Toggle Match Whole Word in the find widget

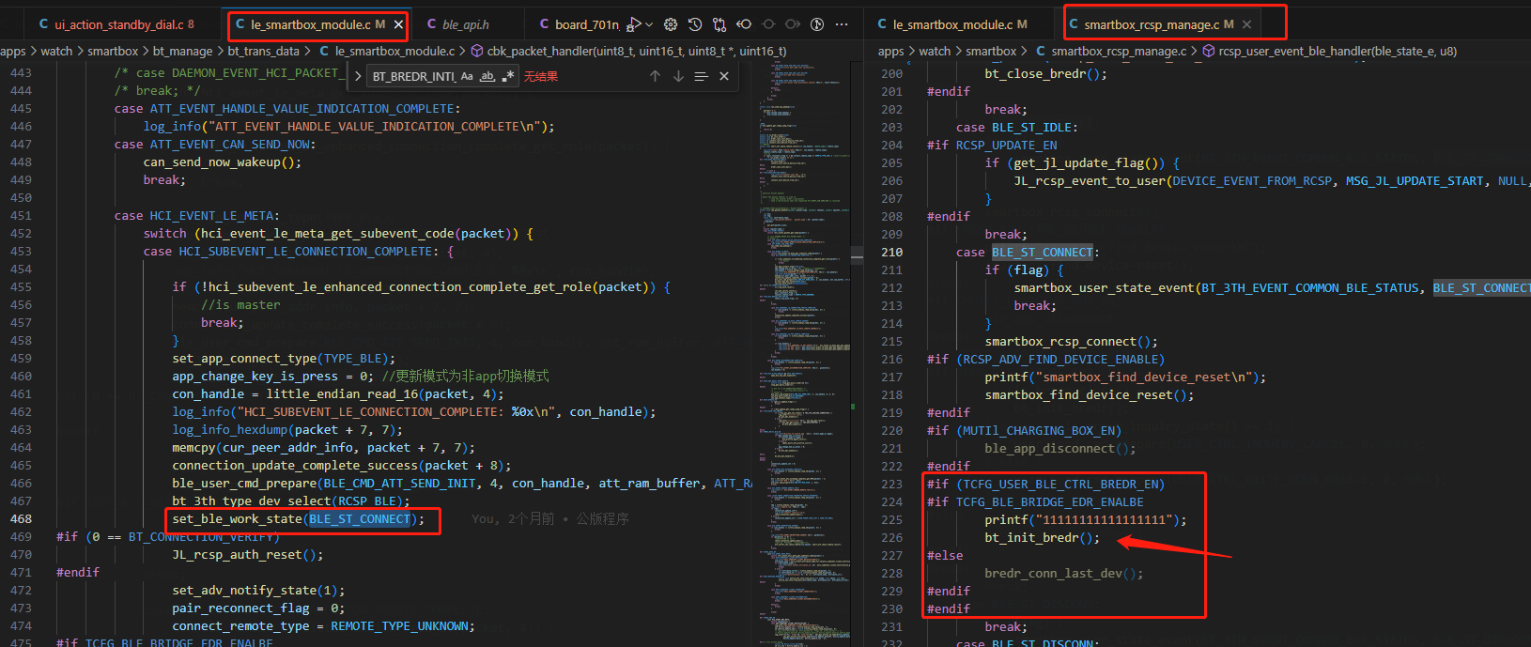pyautogui.click(x=487, y=76)
